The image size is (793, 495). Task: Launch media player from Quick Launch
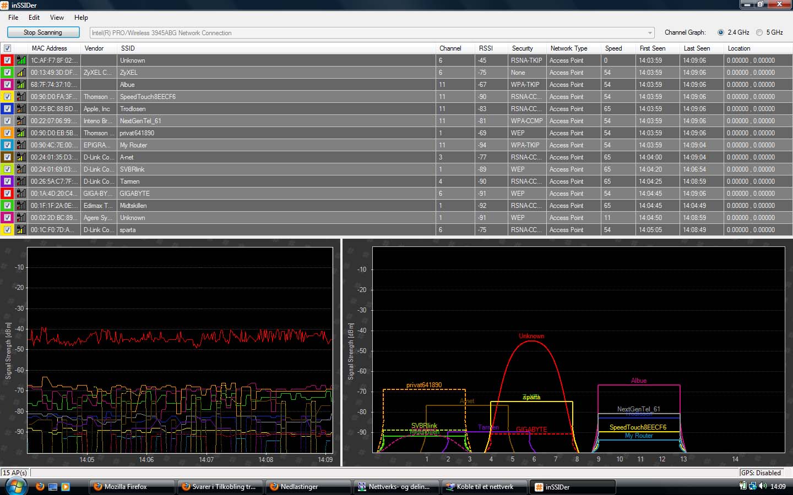[x=66, y=487]
